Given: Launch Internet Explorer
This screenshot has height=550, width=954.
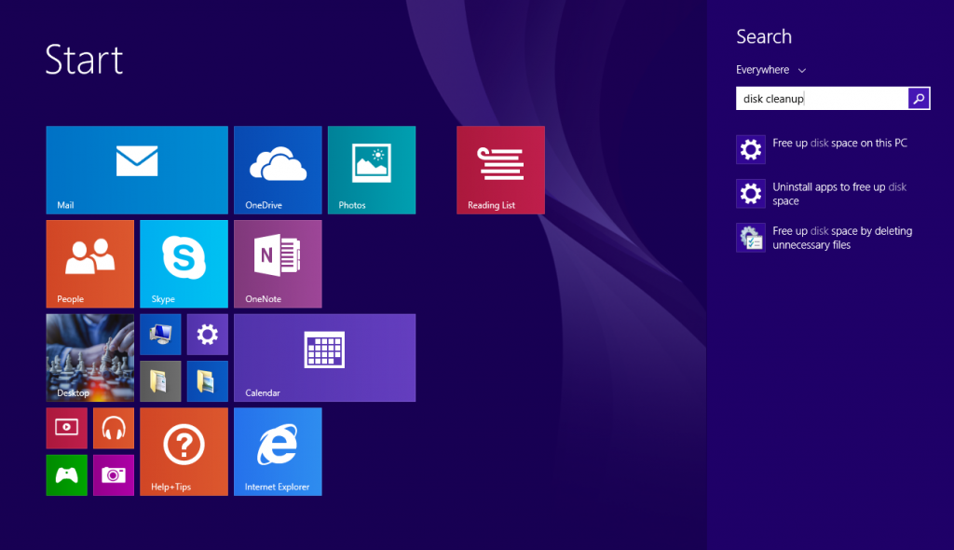Looking at the screenshot, I should click(277, 451).
